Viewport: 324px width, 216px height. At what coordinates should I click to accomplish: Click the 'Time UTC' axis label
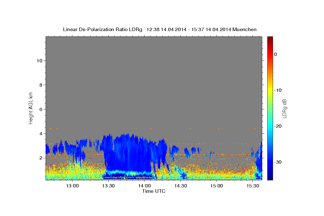154,191
